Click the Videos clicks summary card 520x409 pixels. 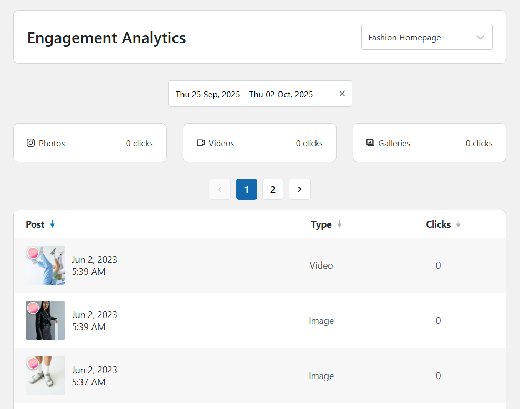(260, 143)
